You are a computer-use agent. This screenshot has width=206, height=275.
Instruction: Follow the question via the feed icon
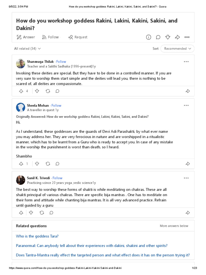(44, 37)
